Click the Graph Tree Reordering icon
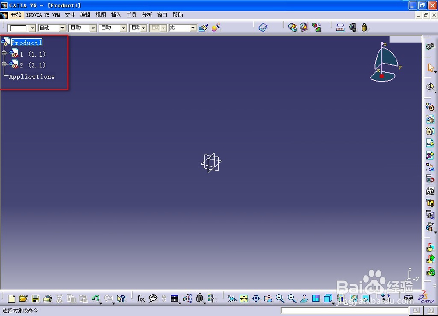Image resolution: width=438 pixels, height=316 pixels. point(430,179)
